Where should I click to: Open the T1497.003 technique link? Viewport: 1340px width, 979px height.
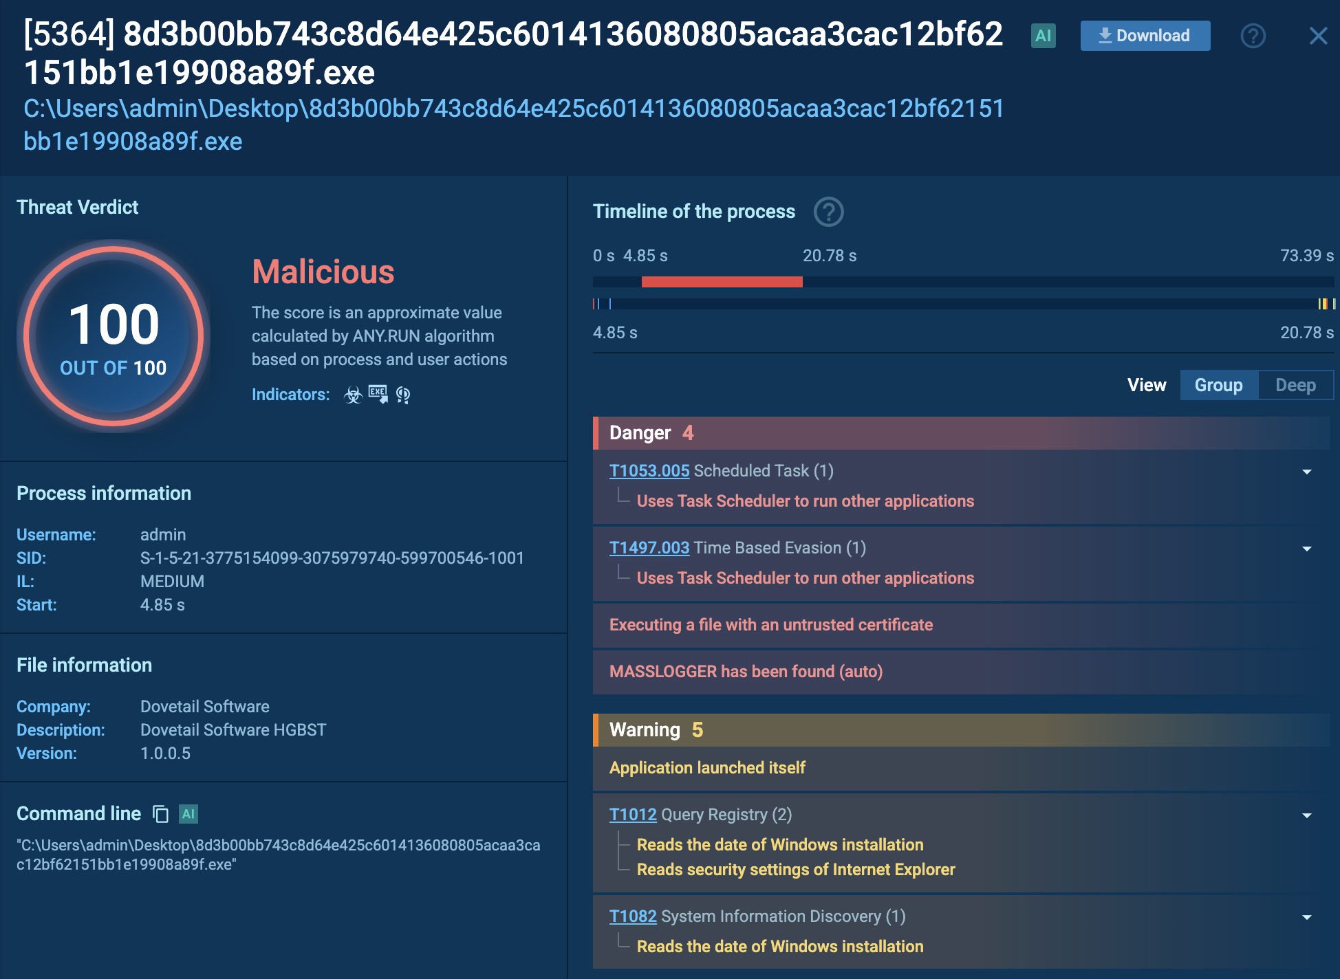point(649,548)
